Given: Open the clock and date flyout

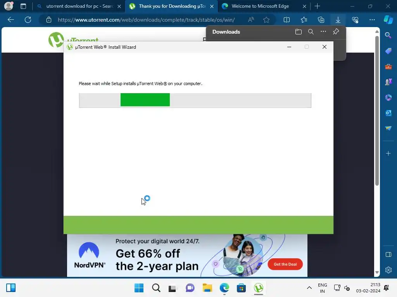Looking at the screenshot, I should pyautogui.click(x=368, y=288).
